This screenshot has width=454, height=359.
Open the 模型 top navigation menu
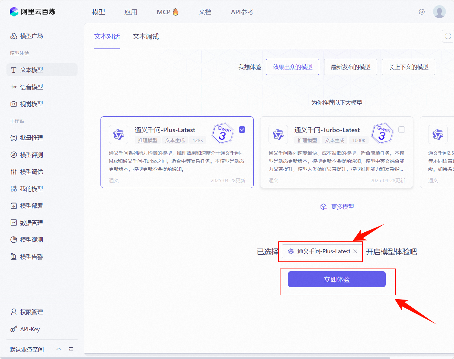tap(99, 12)
